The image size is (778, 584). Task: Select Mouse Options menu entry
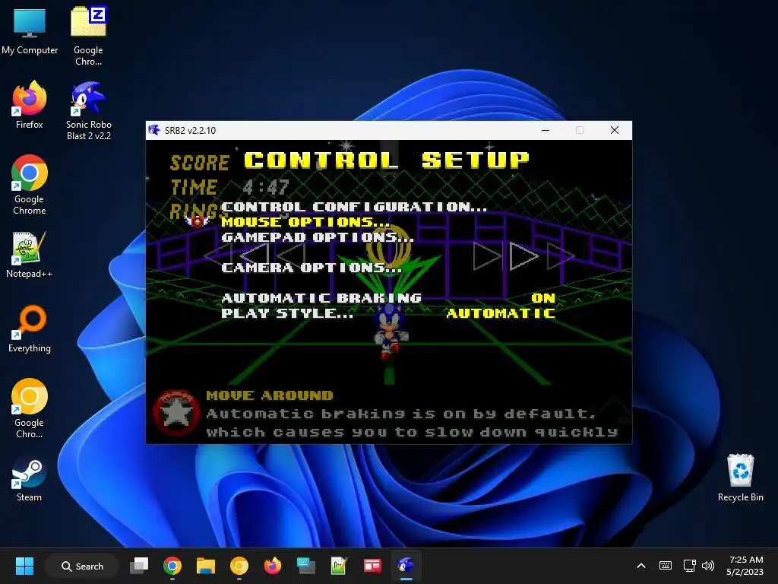(x=305, y=222)
